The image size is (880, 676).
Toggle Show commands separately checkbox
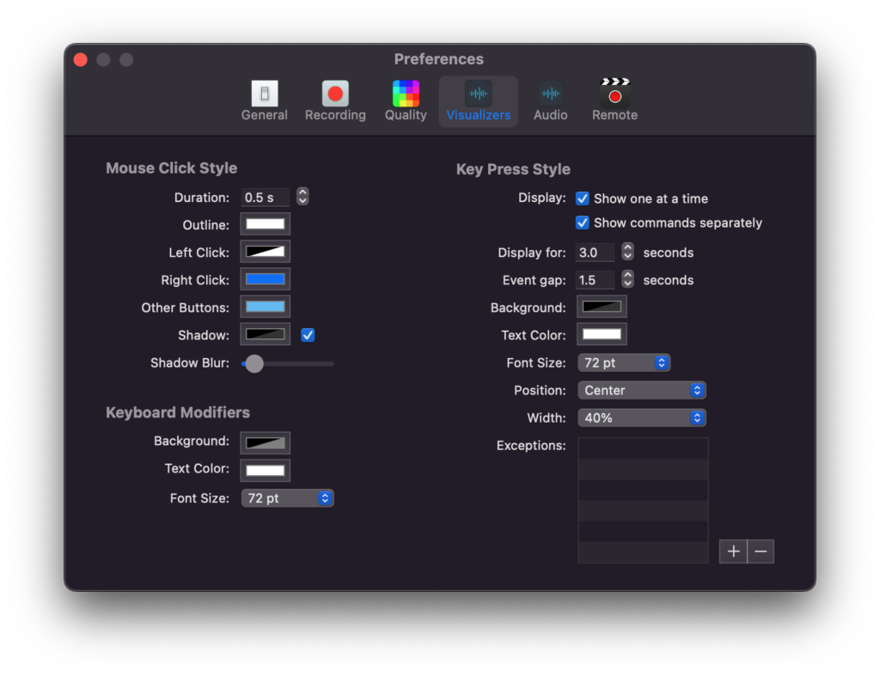(582, 222)
